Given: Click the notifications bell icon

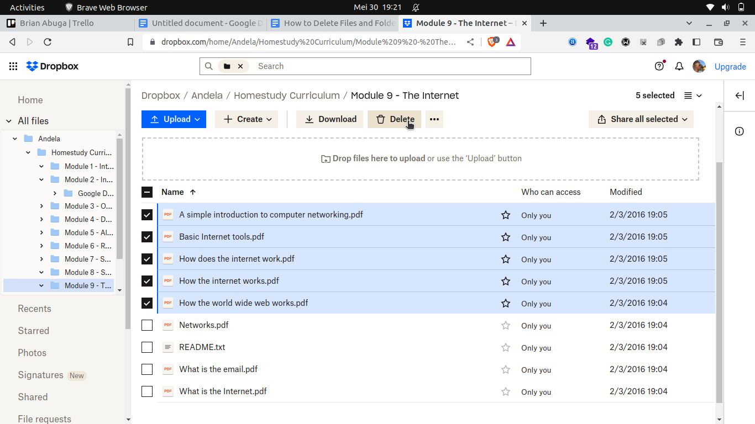Looking at the screenshot, I should 679,66.
